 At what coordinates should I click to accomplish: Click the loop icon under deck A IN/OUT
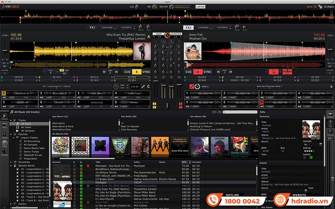(64, 74)
